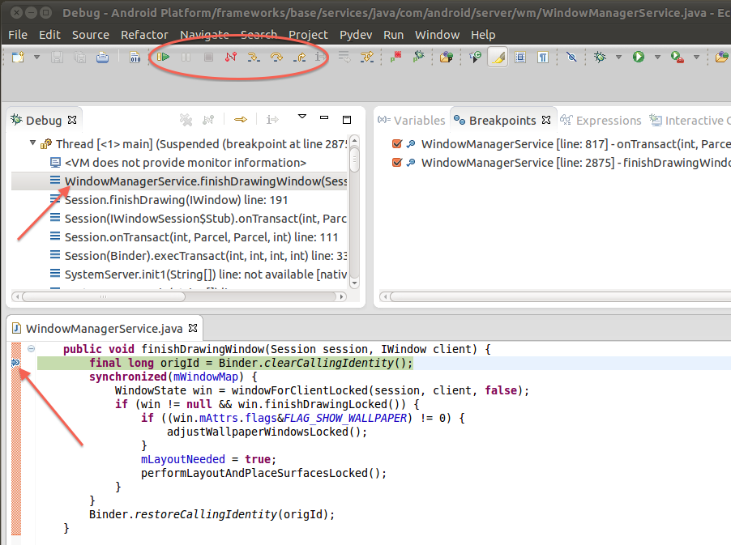Click the green Run launch icon
This screenshot has width=731, height=545.
(x=639, y=57)
